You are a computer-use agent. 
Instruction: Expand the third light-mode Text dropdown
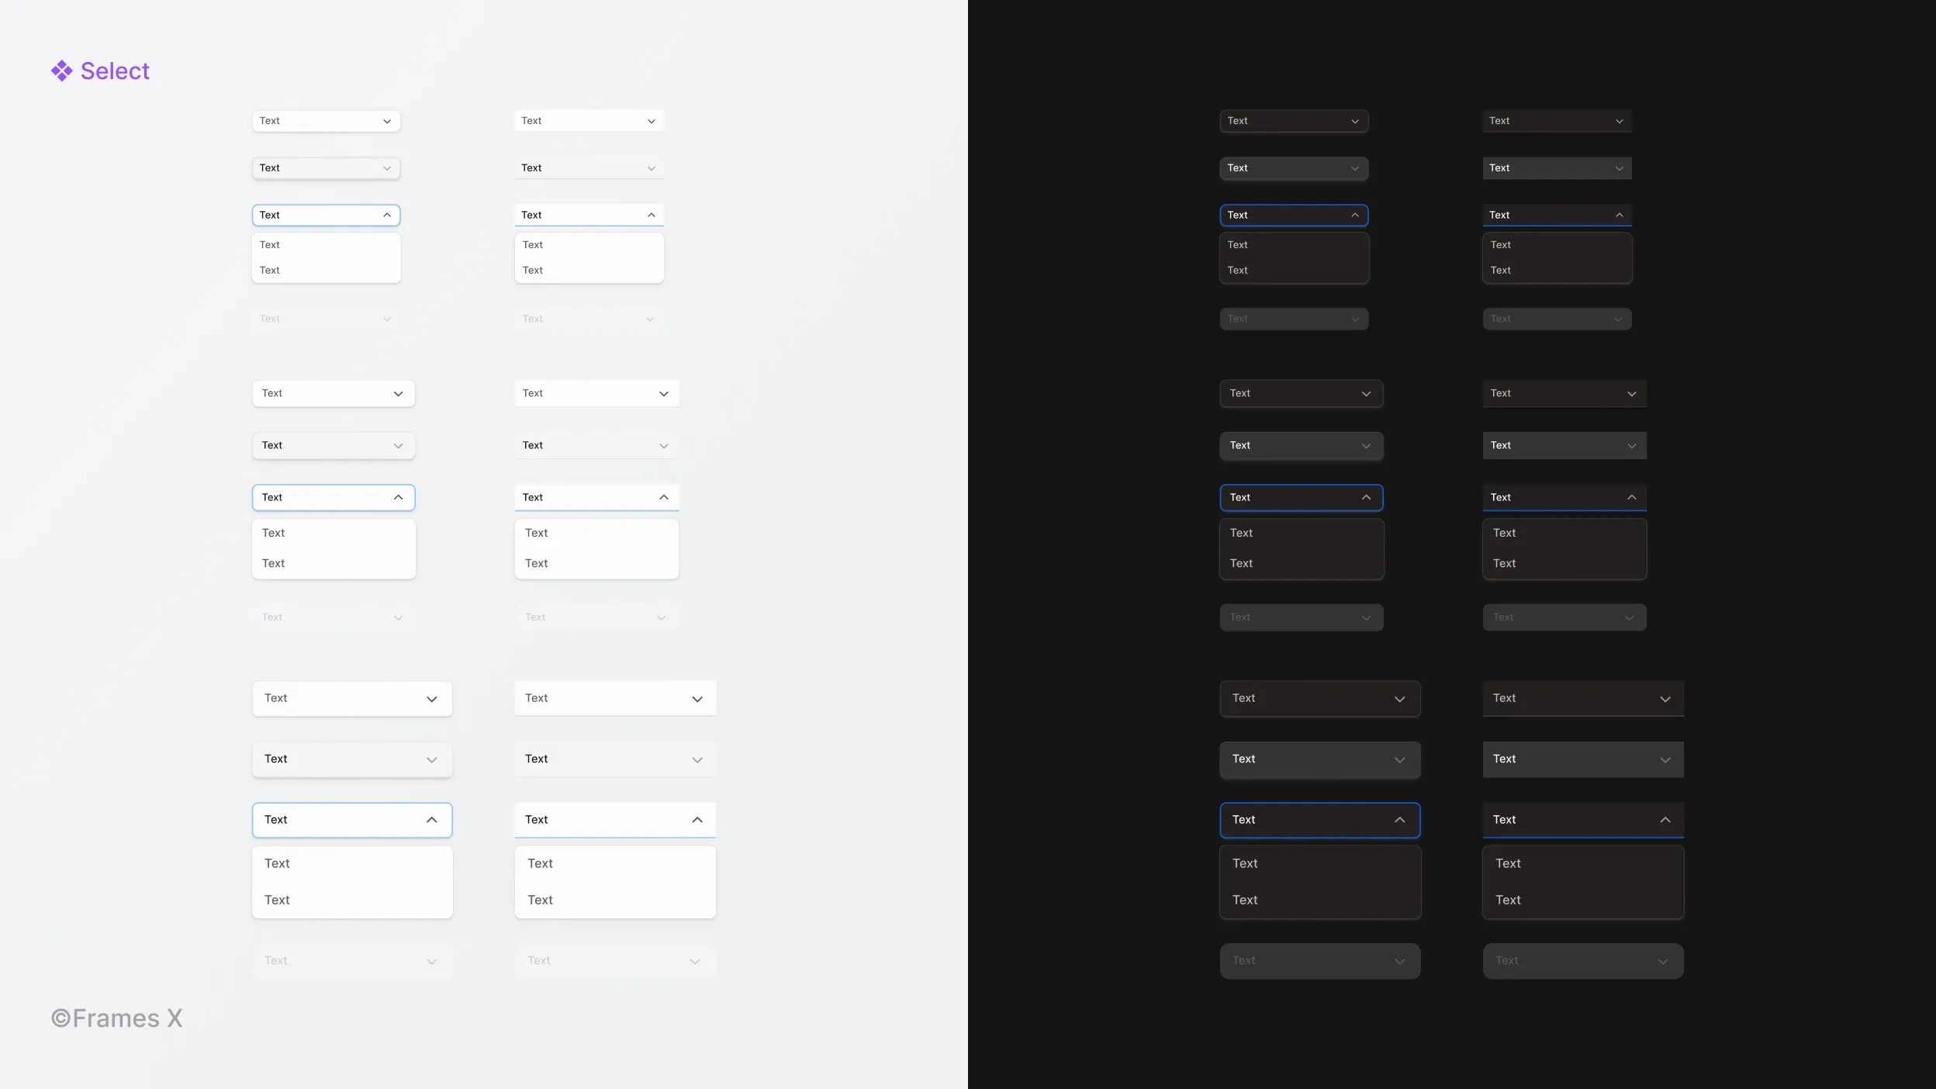tap(324, 214)
